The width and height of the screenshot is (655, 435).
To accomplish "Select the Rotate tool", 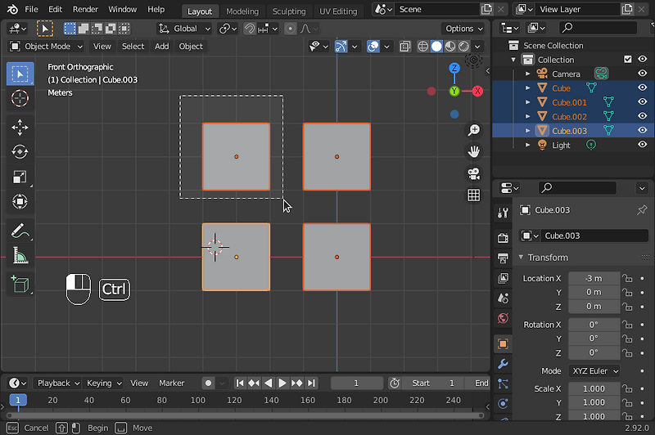I will click(20, 152).
